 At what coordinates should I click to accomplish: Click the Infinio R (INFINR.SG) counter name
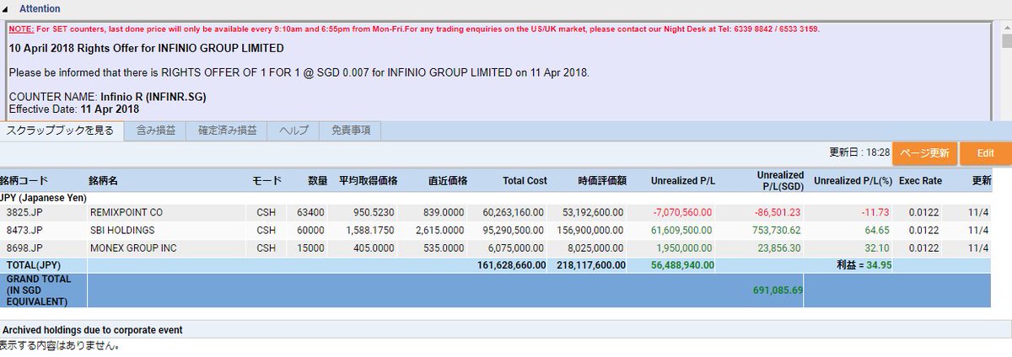(x=153, y=97)
